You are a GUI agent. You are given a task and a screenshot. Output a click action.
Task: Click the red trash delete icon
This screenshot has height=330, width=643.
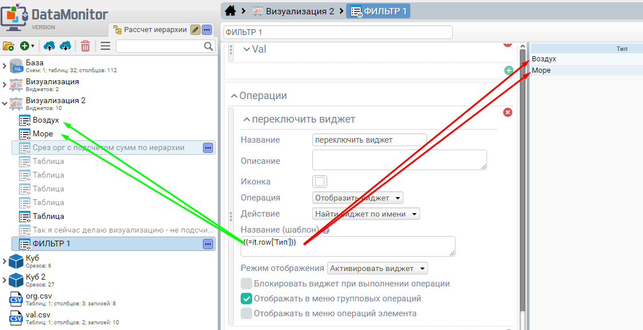[85, 46]
